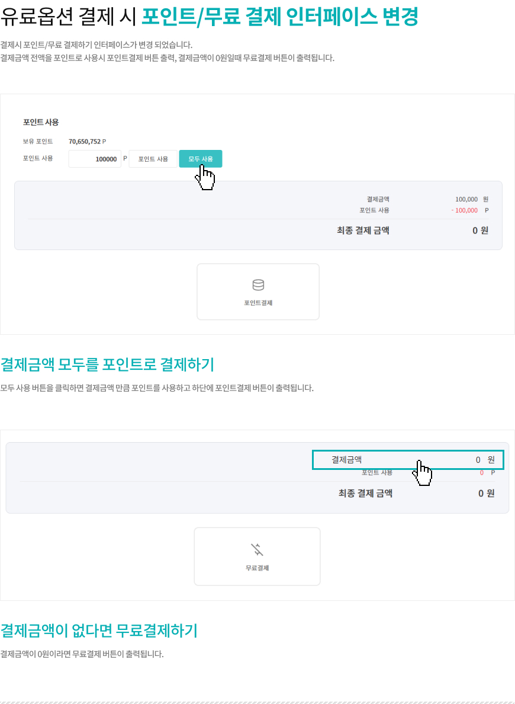Select the 포인트결제 label text
The width and height of the screenshot is (515, 704).
pos(258,303)
